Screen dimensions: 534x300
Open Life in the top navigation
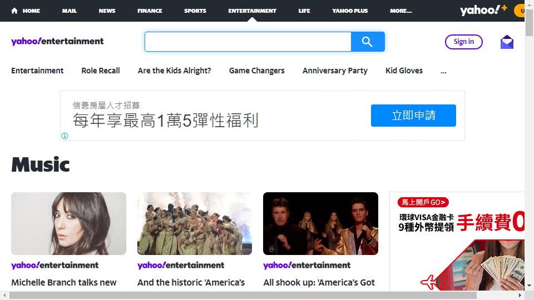click(304, 11)
